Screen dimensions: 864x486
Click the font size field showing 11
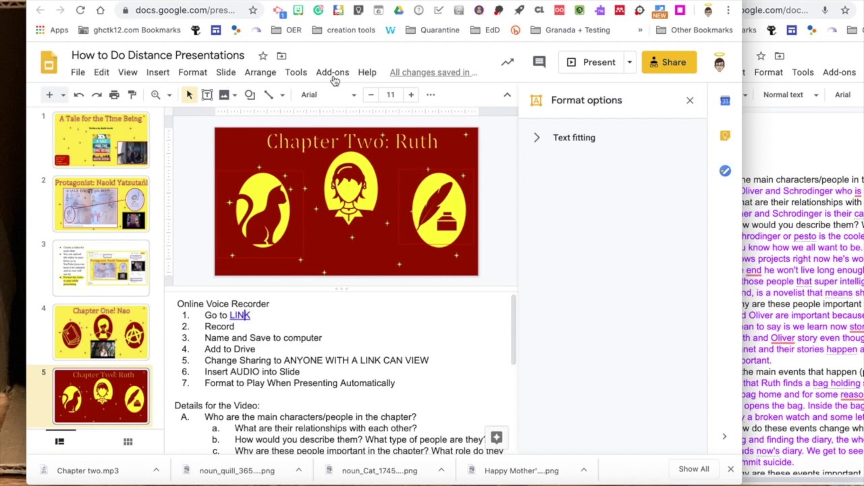click(390, 95)
